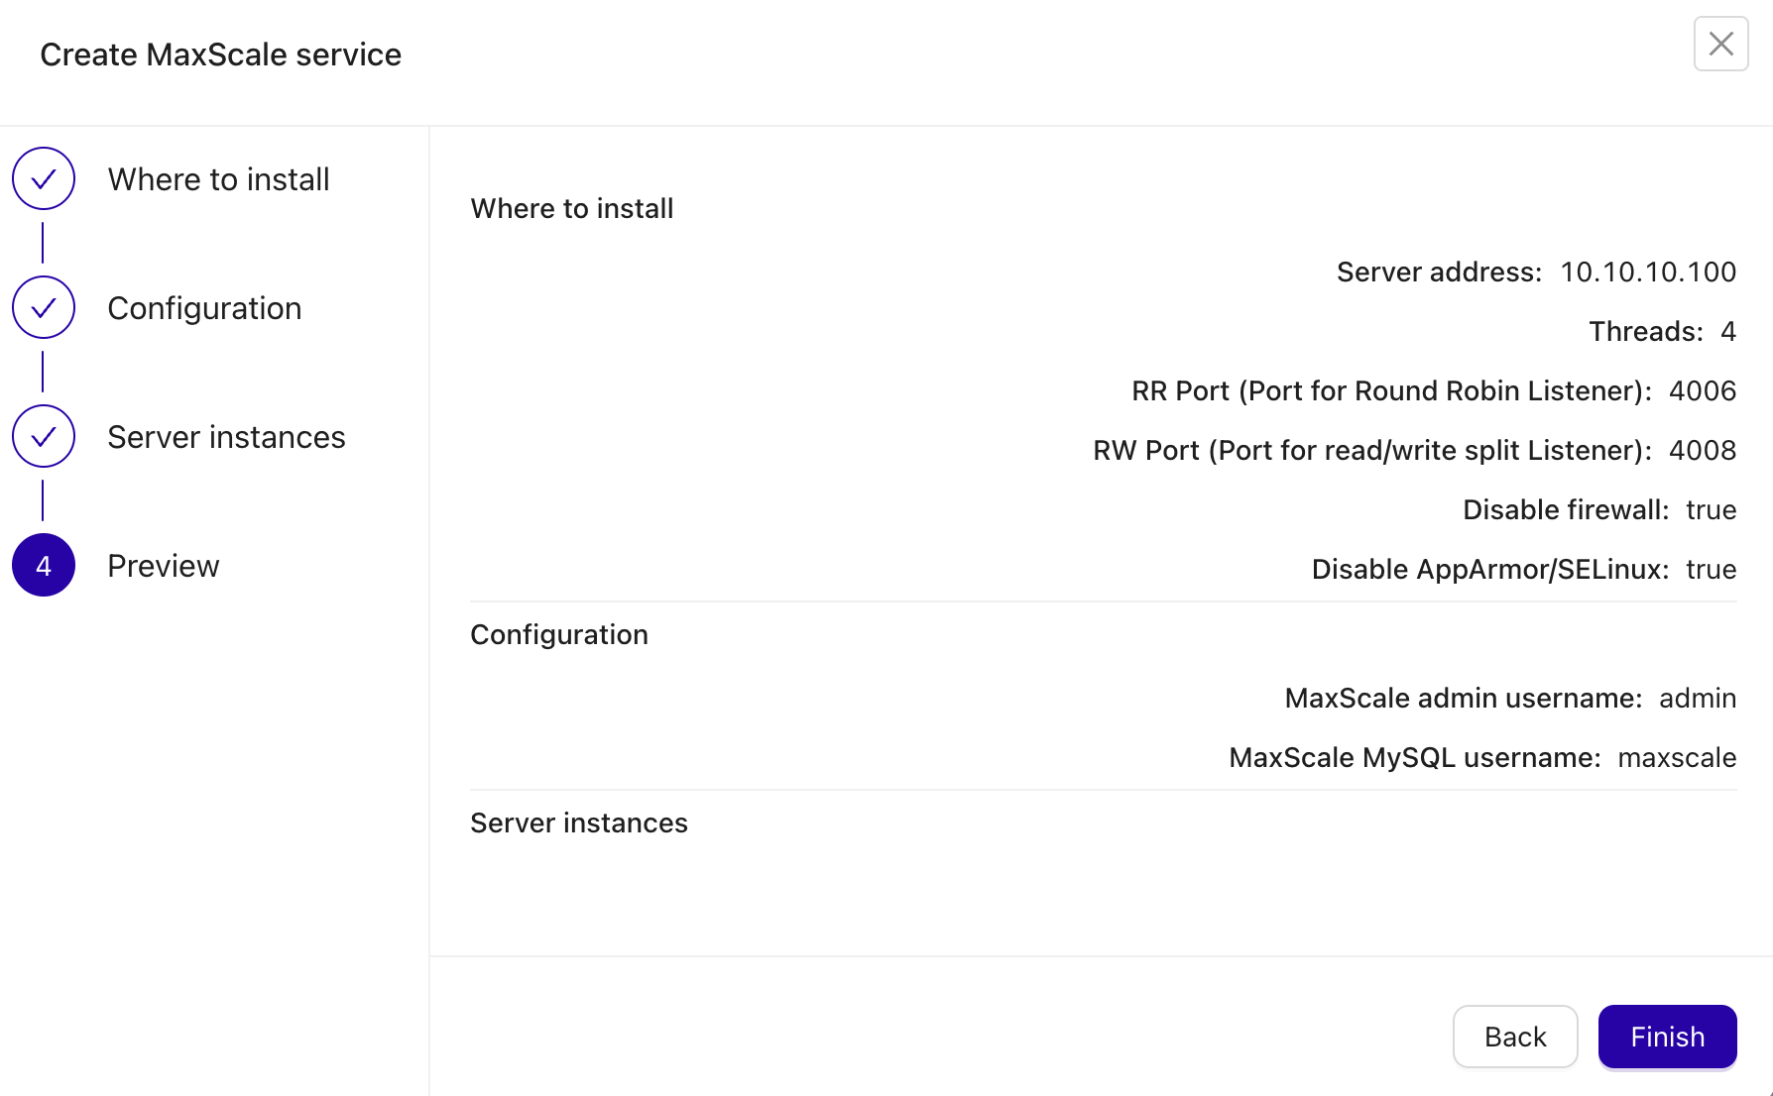The image size is (1773, 1096).
Task: Click the server address 10.10.10.100 value
Action: coord(1648,272)
